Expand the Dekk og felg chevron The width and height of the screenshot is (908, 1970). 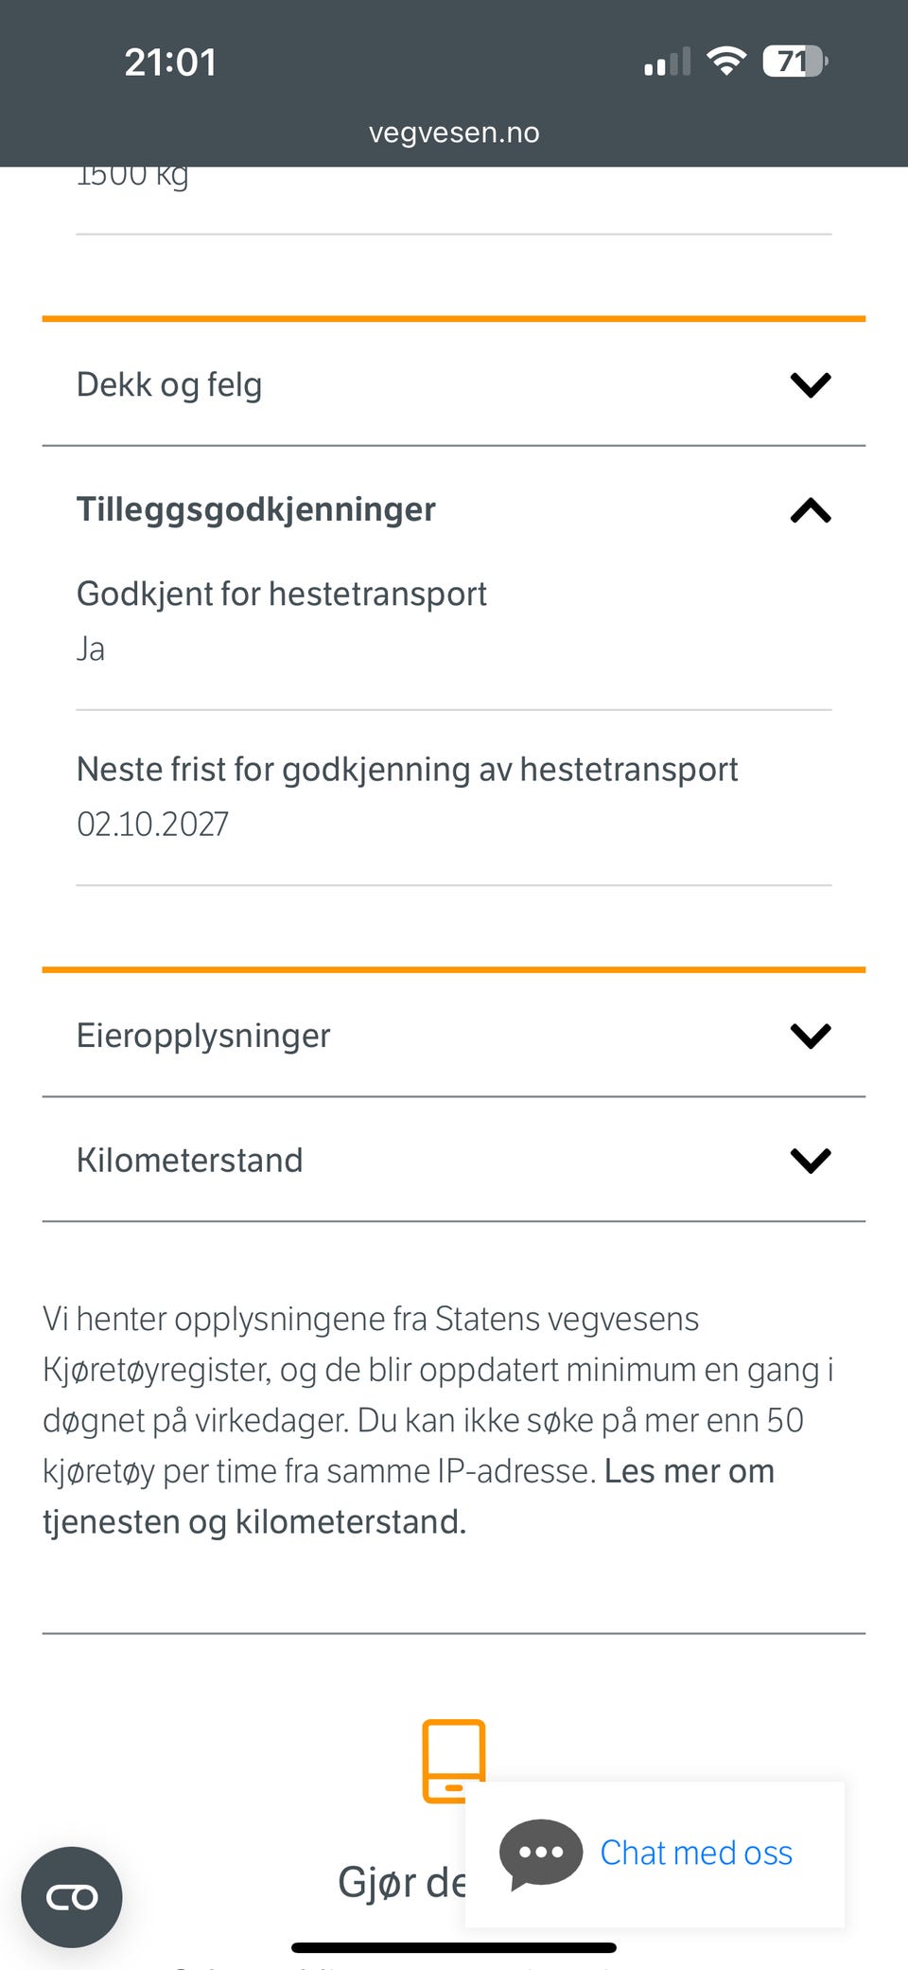(x=810, y=384)
